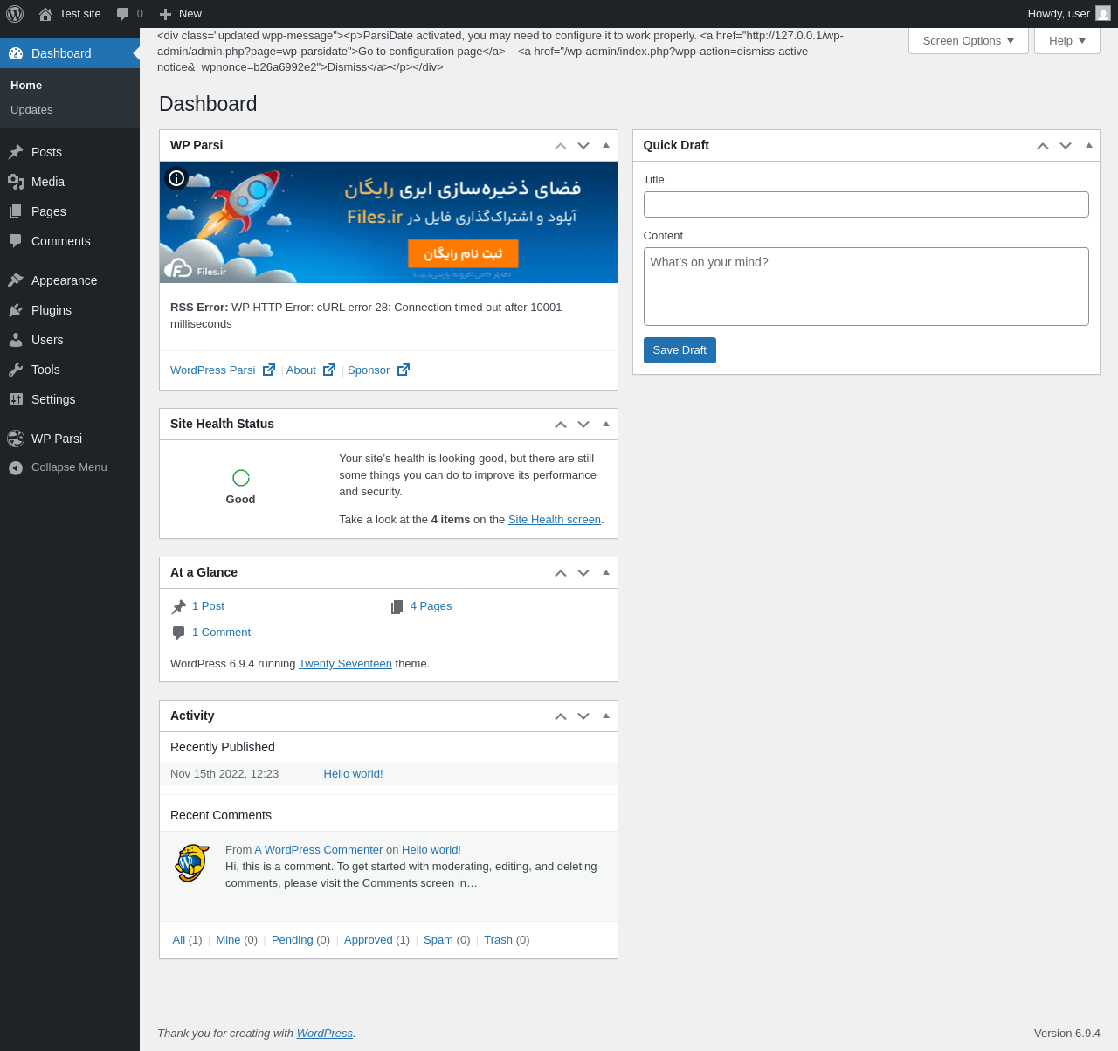This screenshot has width=1118, height=1051.
Task: Filter comments by Trash
Action: 498,940
